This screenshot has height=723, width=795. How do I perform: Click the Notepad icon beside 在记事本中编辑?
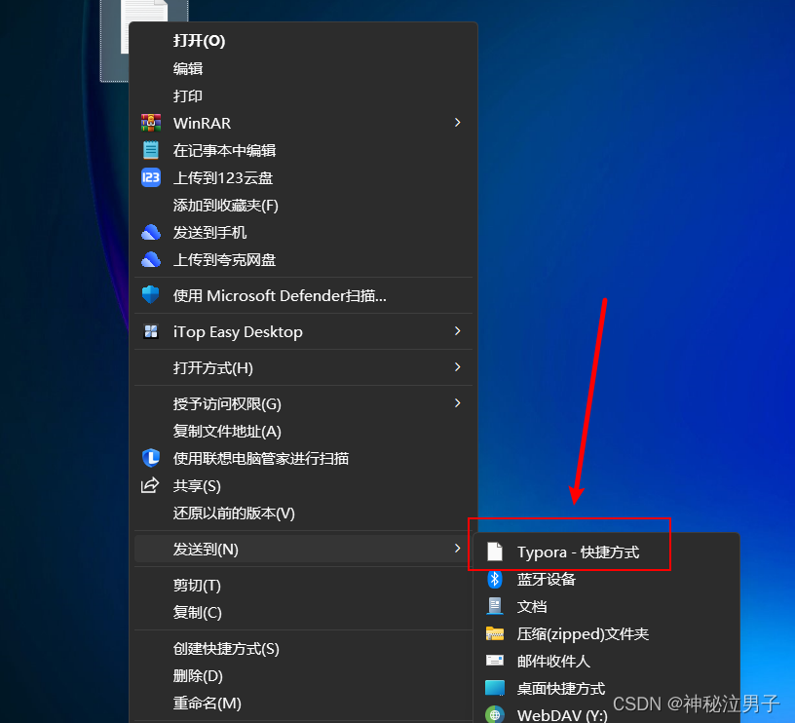151,151
